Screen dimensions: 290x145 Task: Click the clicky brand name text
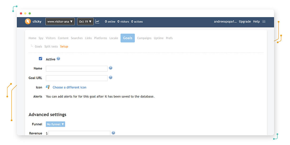37,22
